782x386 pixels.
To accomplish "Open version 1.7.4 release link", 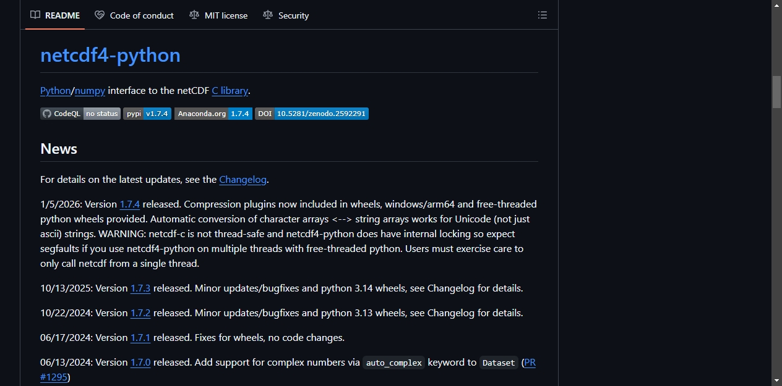I will (x=130, y=204).
